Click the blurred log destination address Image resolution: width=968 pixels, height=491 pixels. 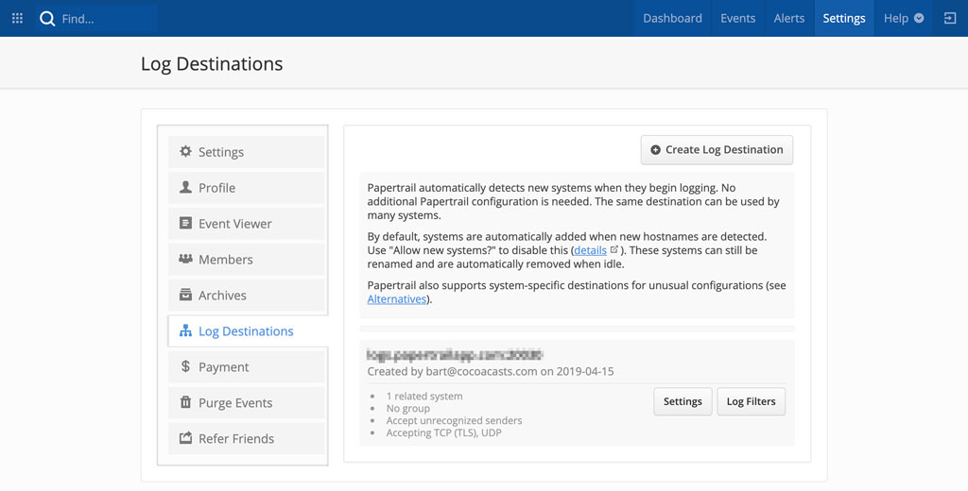455,355
